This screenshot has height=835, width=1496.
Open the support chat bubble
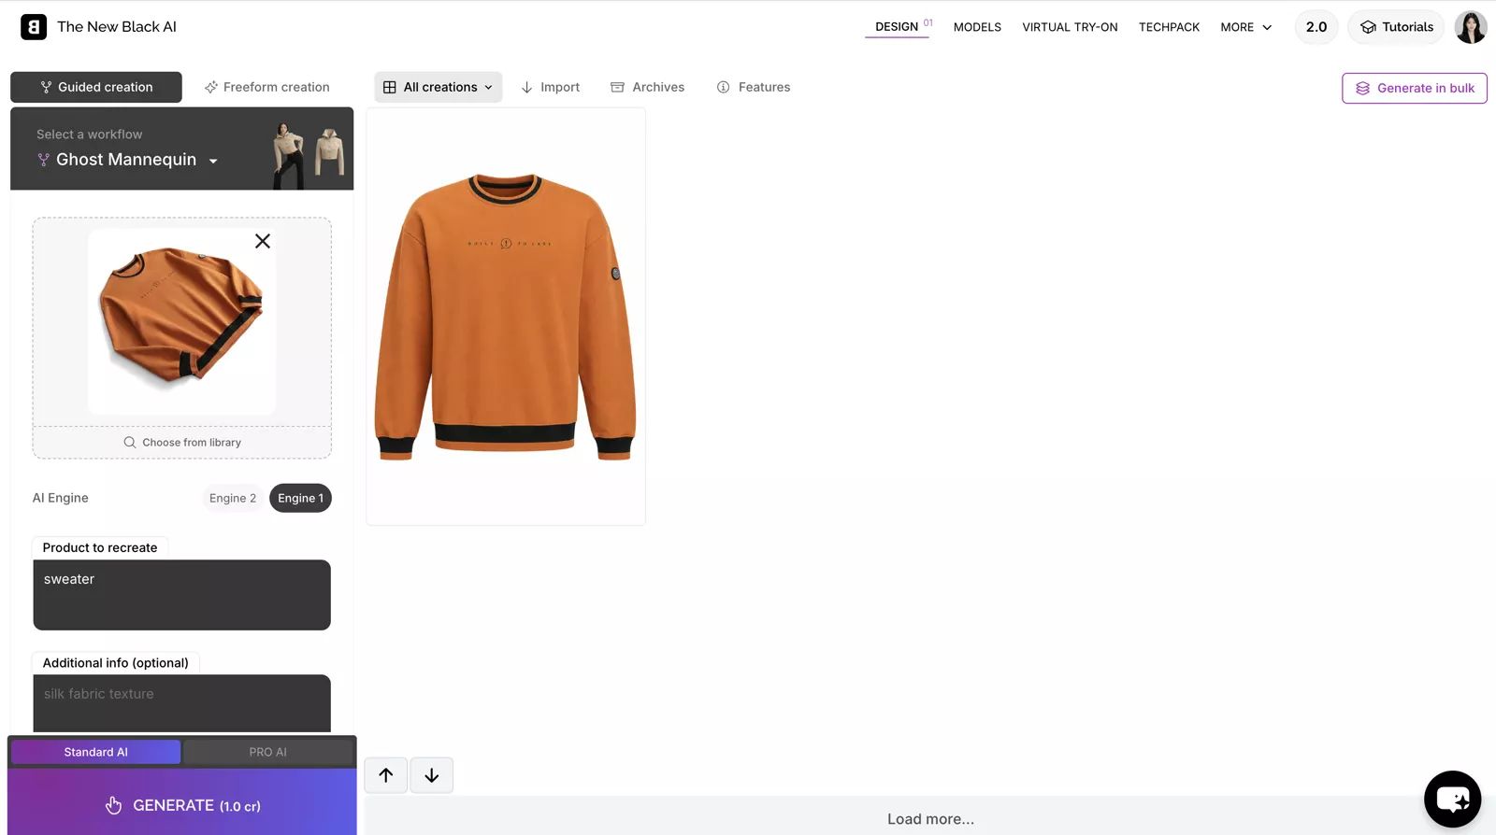[x=1452, y=799]
